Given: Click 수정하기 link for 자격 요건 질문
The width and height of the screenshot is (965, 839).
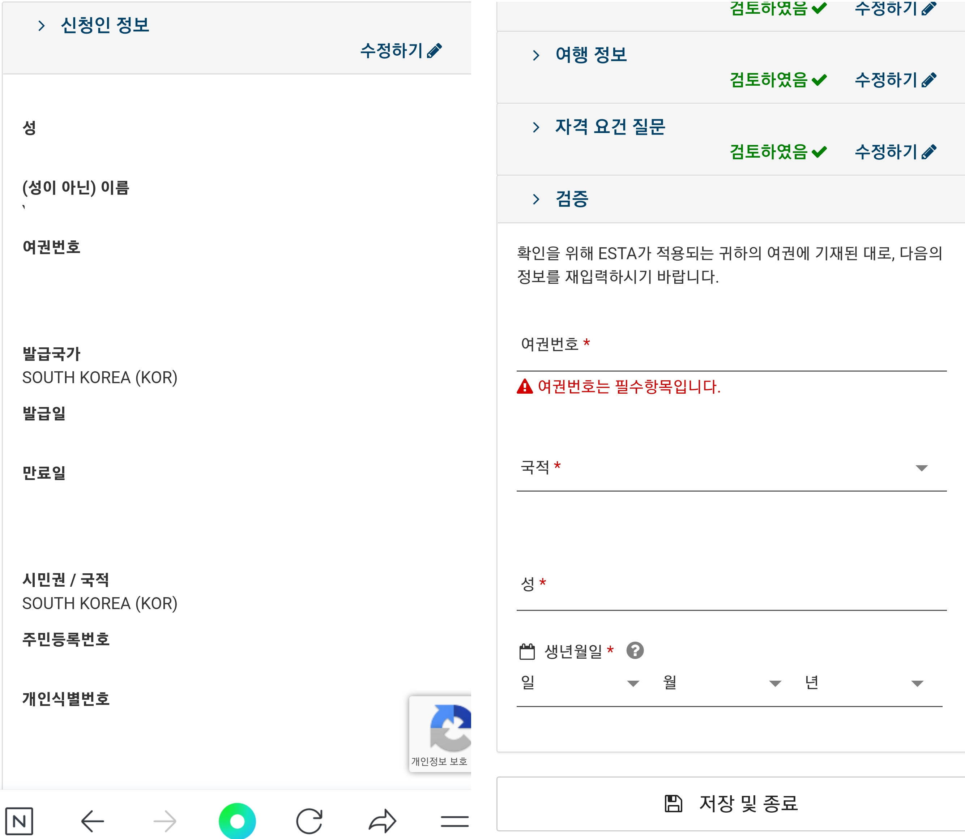Looking at the screenshot, I should coord(895,152).
